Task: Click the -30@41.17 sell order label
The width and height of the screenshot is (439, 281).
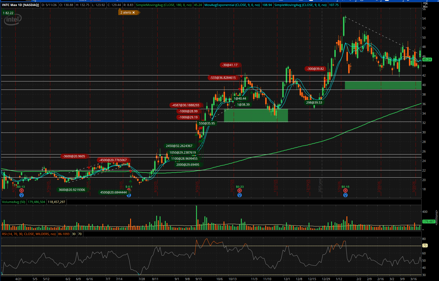Action: tap(230, 65)
